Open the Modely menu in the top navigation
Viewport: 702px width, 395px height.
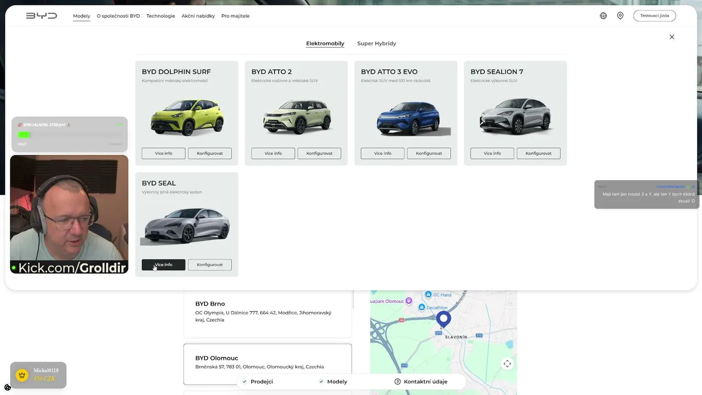click(x=82, y=16)
